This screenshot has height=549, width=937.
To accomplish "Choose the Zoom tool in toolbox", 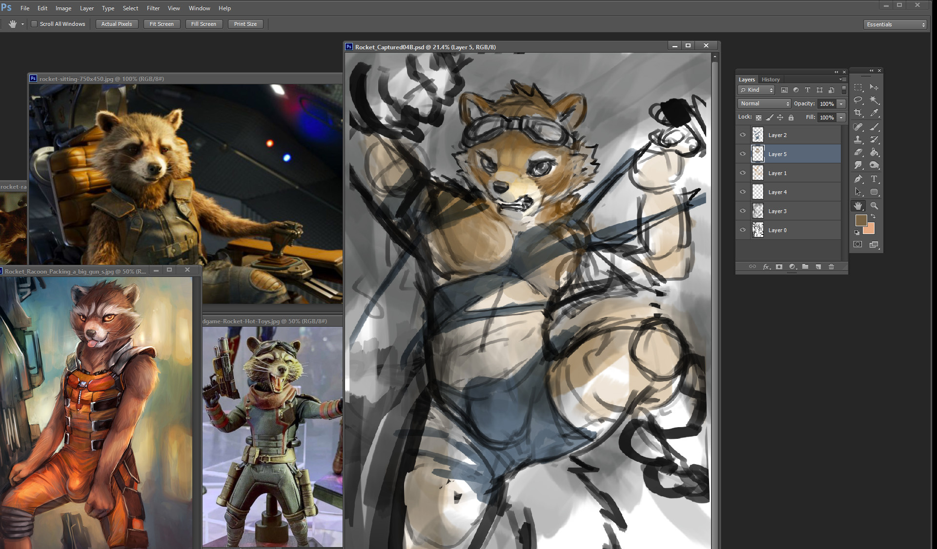I will [x=874, y=206].
